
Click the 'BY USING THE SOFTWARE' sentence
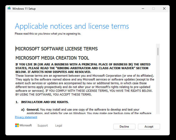(54, 95)
